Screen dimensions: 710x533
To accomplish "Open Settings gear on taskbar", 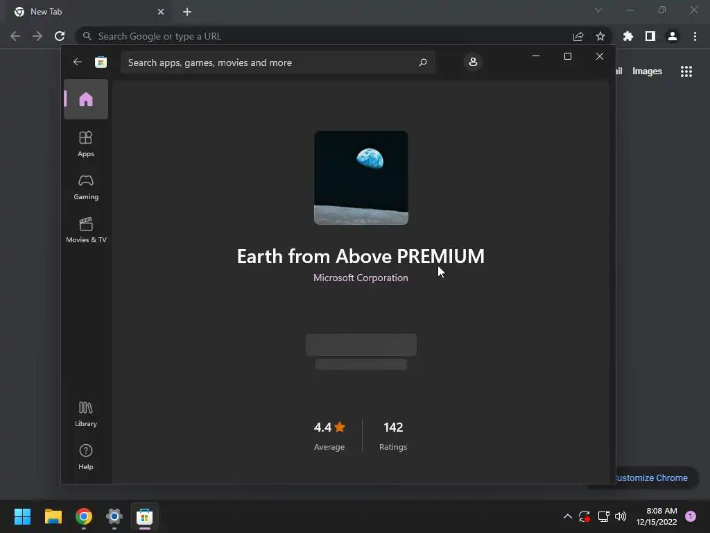I will tap(114, 516).
